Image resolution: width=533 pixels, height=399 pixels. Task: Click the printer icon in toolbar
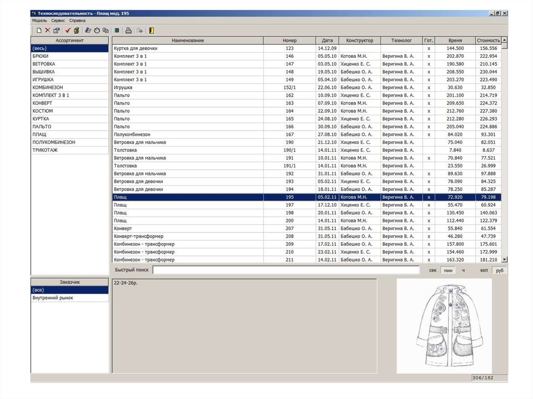tap(128, 31)
